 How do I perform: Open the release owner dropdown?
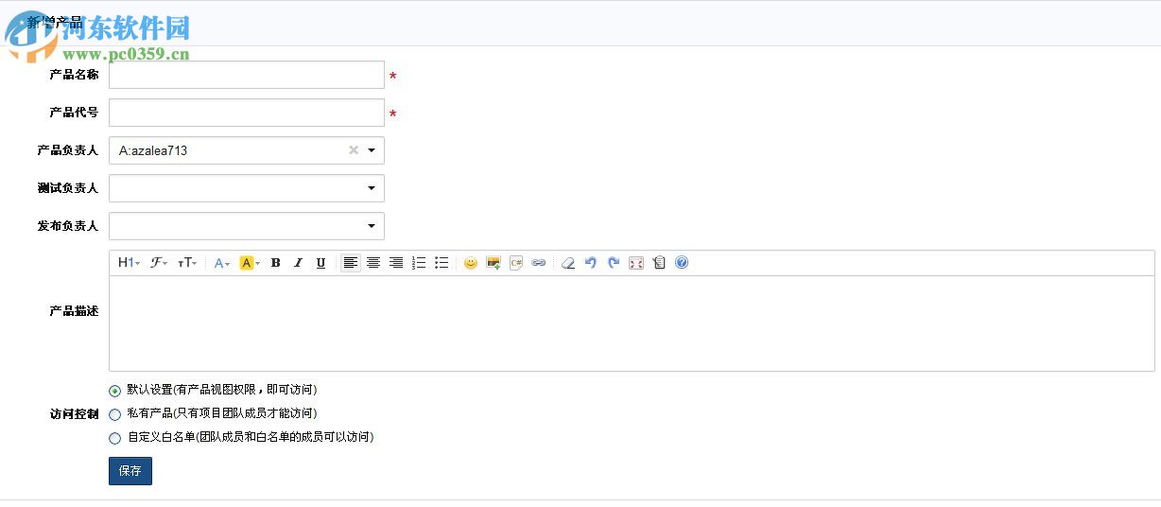coord(247,226)
